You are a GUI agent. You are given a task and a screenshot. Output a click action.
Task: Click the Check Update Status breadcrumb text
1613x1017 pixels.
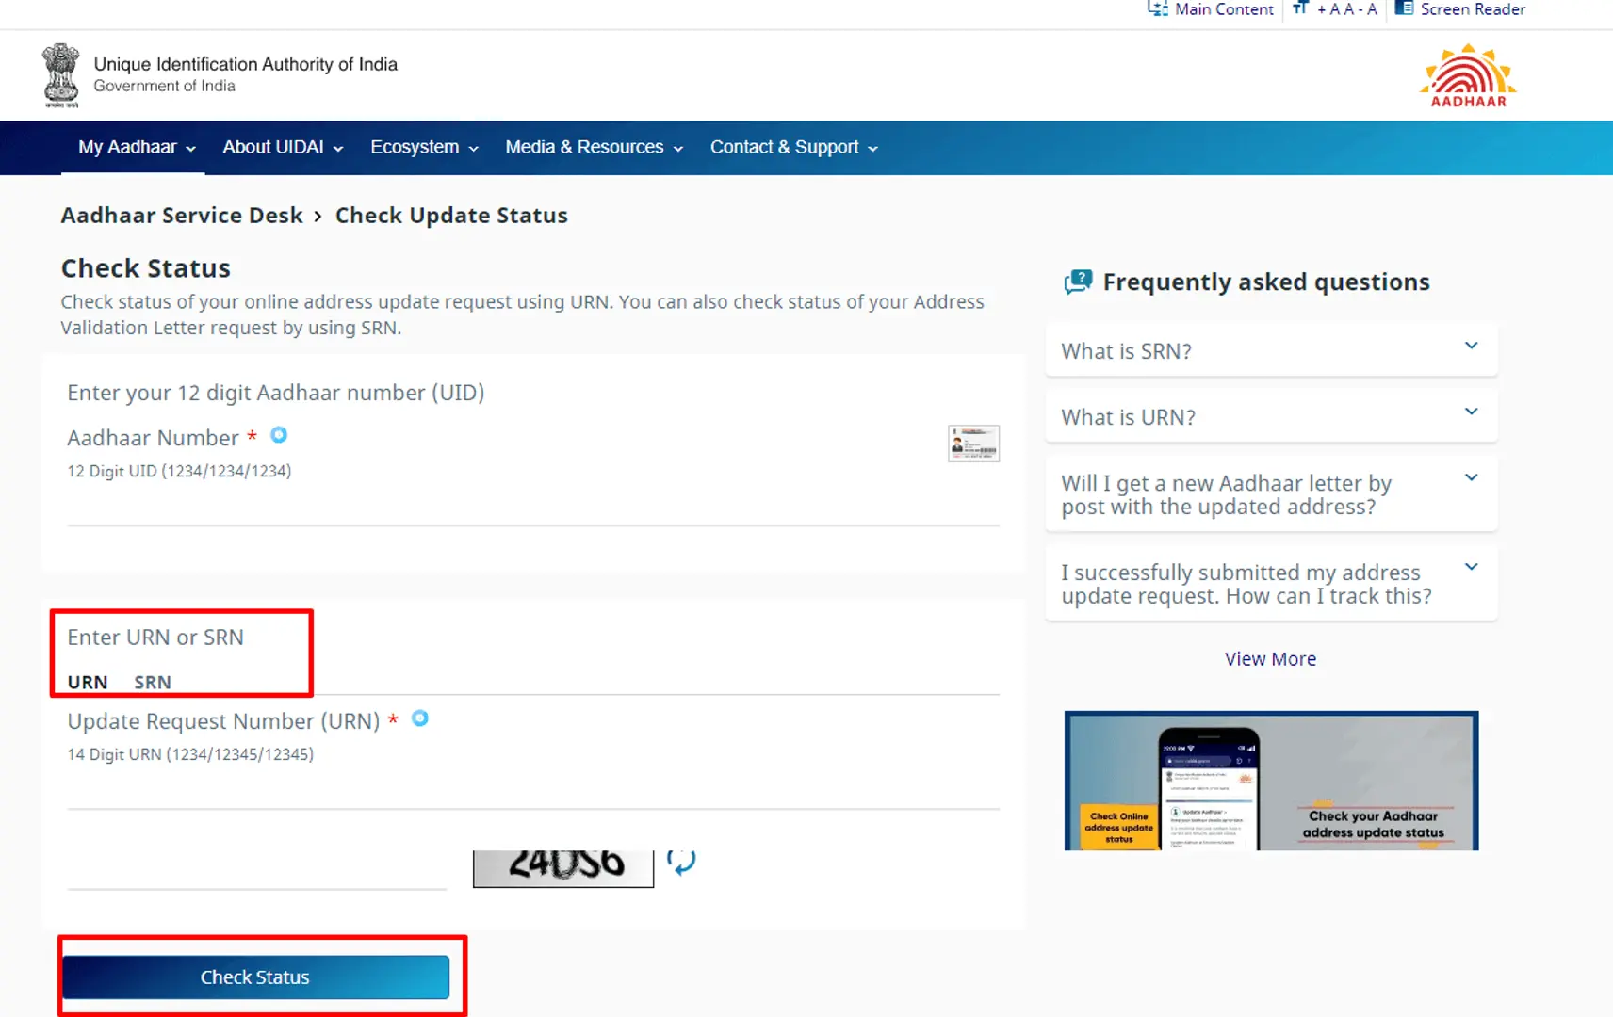coord(451,215)
